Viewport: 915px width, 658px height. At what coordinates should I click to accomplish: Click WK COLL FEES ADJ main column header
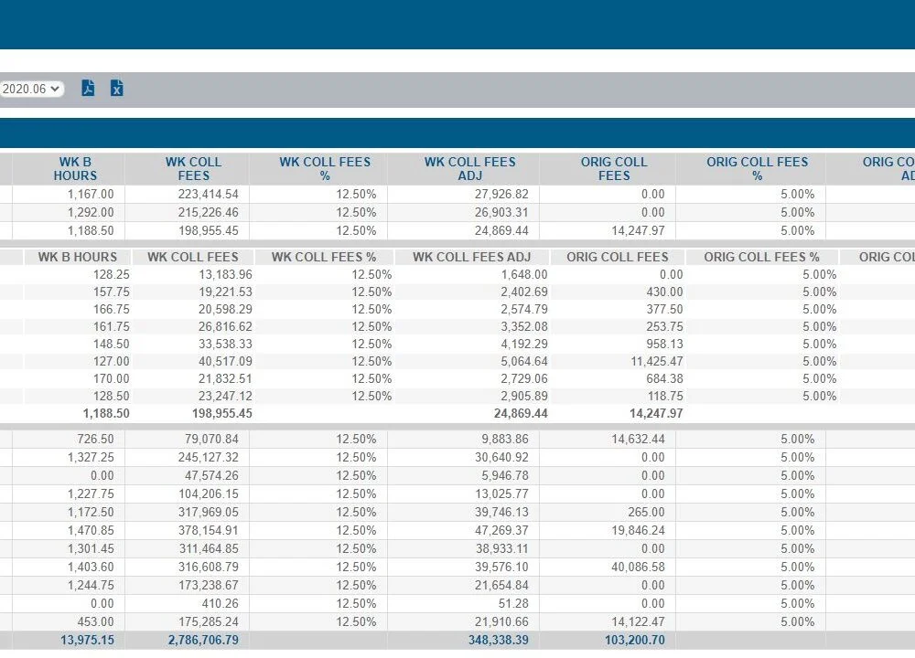[469, 168]
